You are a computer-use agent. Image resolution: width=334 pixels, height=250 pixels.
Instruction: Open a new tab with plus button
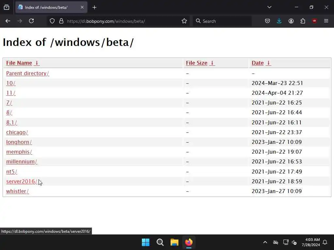point(94,7)
